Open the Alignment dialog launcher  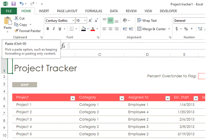pos(170,37)
